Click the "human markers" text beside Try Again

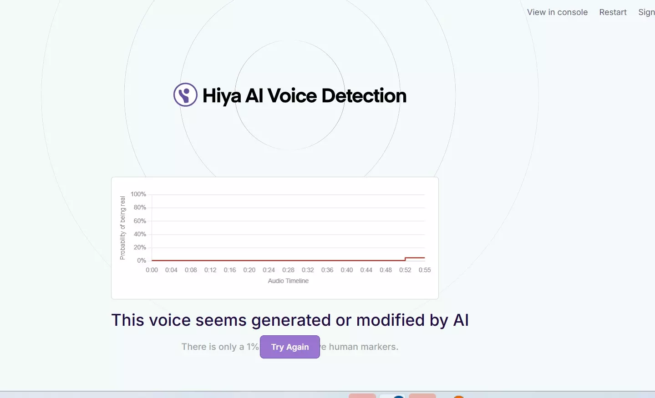[363, 347]
